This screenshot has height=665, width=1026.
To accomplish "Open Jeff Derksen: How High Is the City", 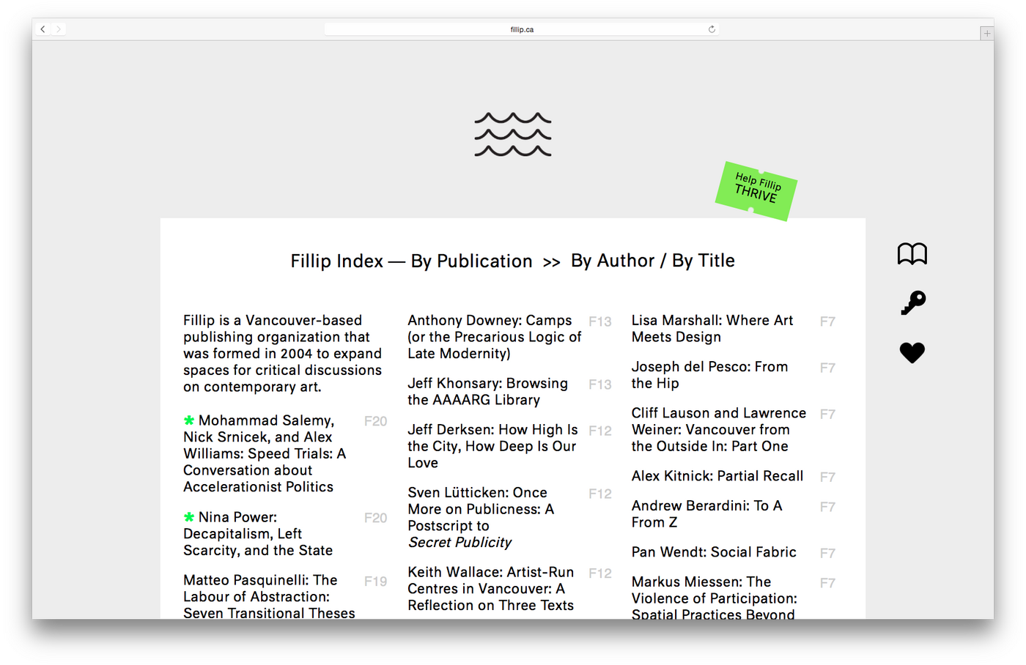I will coord(492,446).
